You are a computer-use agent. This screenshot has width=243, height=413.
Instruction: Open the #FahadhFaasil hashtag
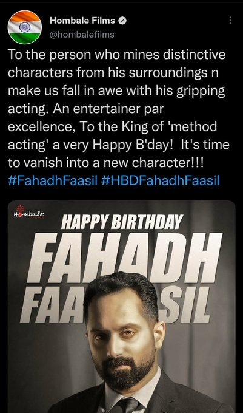(53, 181)
